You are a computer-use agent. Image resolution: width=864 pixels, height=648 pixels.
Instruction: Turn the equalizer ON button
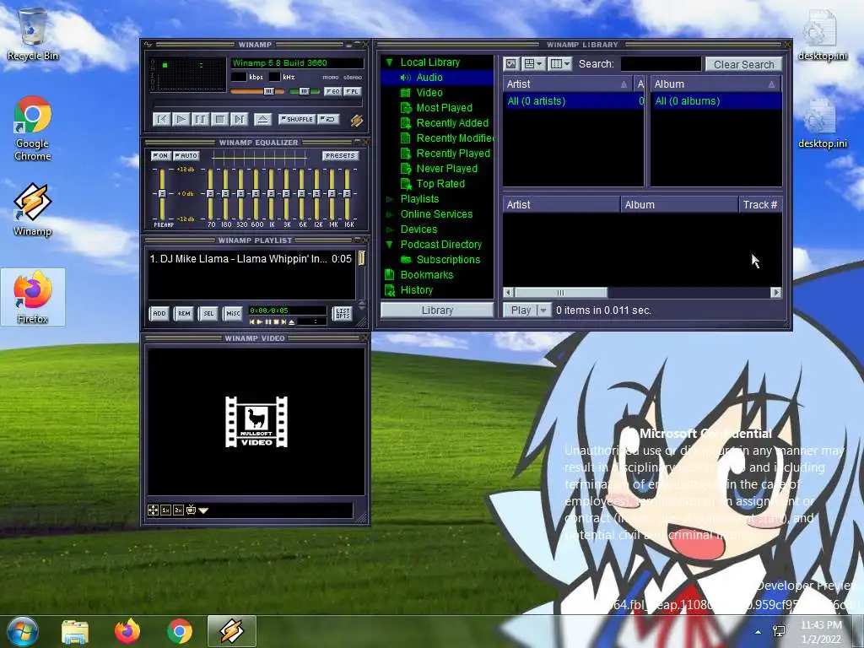161,156
